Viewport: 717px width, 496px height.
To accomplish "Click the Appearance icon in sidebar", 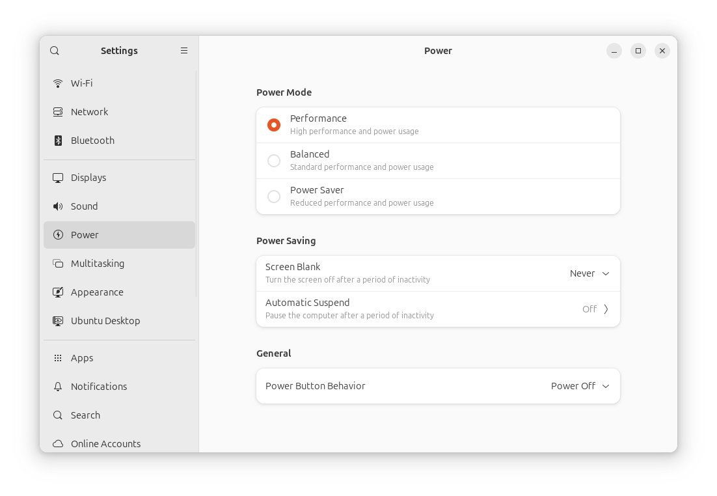I will (x=58, y=292).
